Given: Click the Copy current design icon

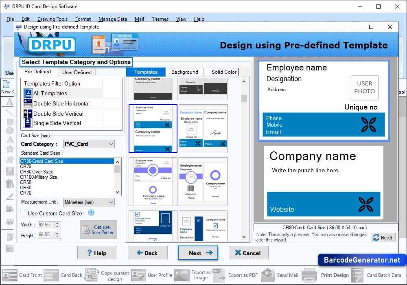Looking at the screenshot, I should pos(92,275).
